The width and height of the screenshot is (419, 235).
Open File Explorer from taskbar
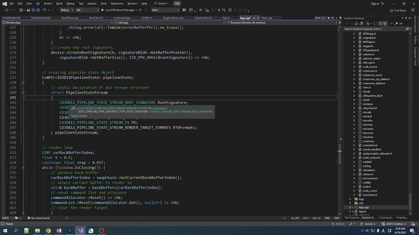click(x=37, y=230)
